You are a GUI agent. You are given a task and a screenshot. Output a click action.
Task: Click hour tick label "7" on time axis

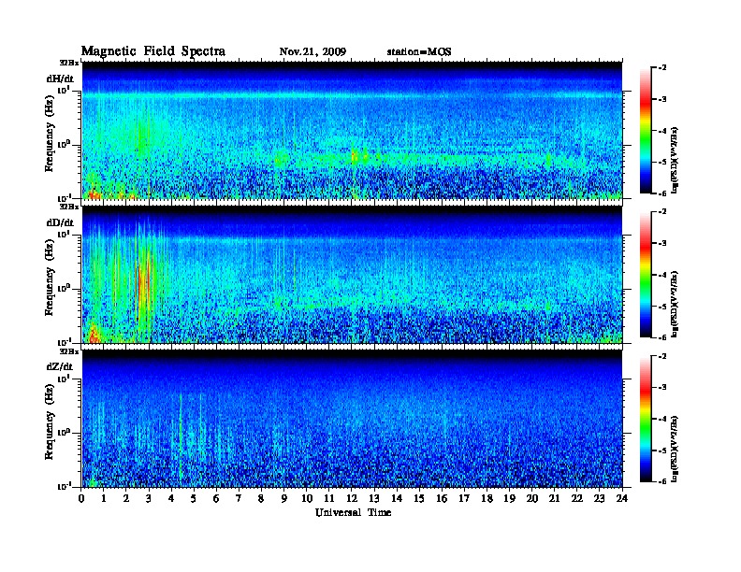pyautogui.click(x=240, y=498)
